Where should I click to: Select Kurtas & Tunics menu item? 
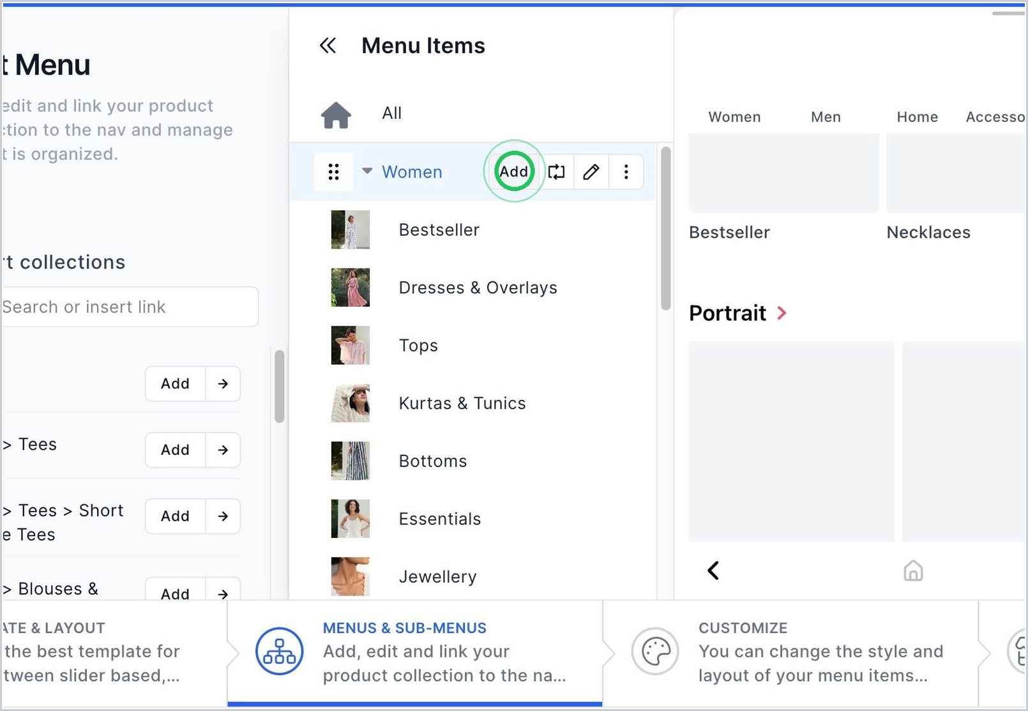[x=462, y=403]
